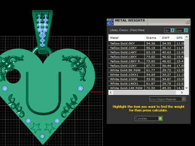Viewport: 195px width, 146px height.
Task: Select the left star engraving
Action: click(36, 128)
